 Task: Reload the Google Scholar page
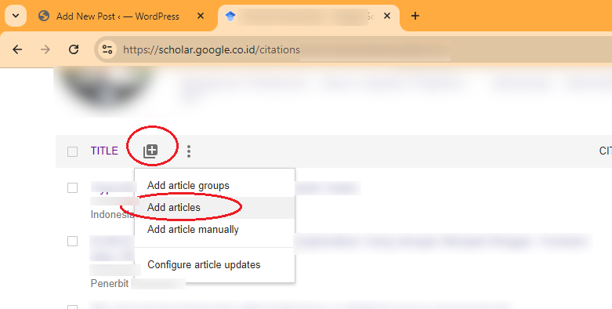[x=74, y=49]
